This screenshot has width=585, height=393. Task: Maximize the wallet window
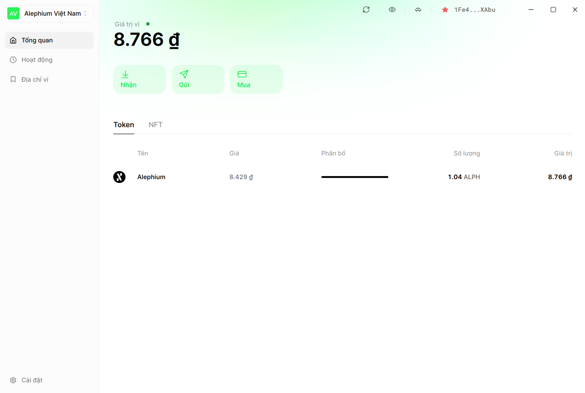pyautogui.click(x=553, y=10)
